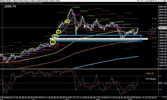Image resolution: width=167 pixels, height=100 pixels.
Task: Click the three-dot icon at the bottom-right corner
Action: click(164, 97)
